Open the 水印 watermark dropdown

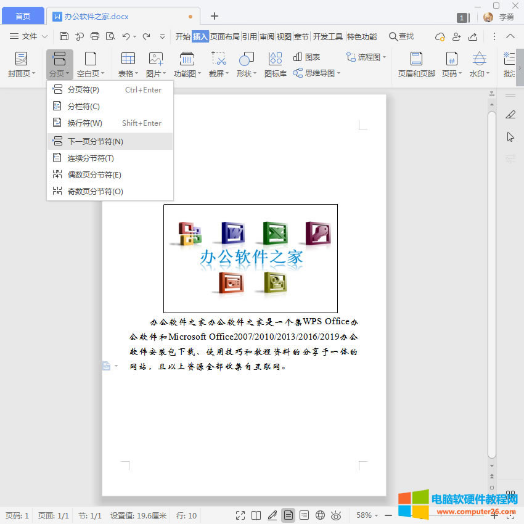pyautogui.click(x=479, y=73)
